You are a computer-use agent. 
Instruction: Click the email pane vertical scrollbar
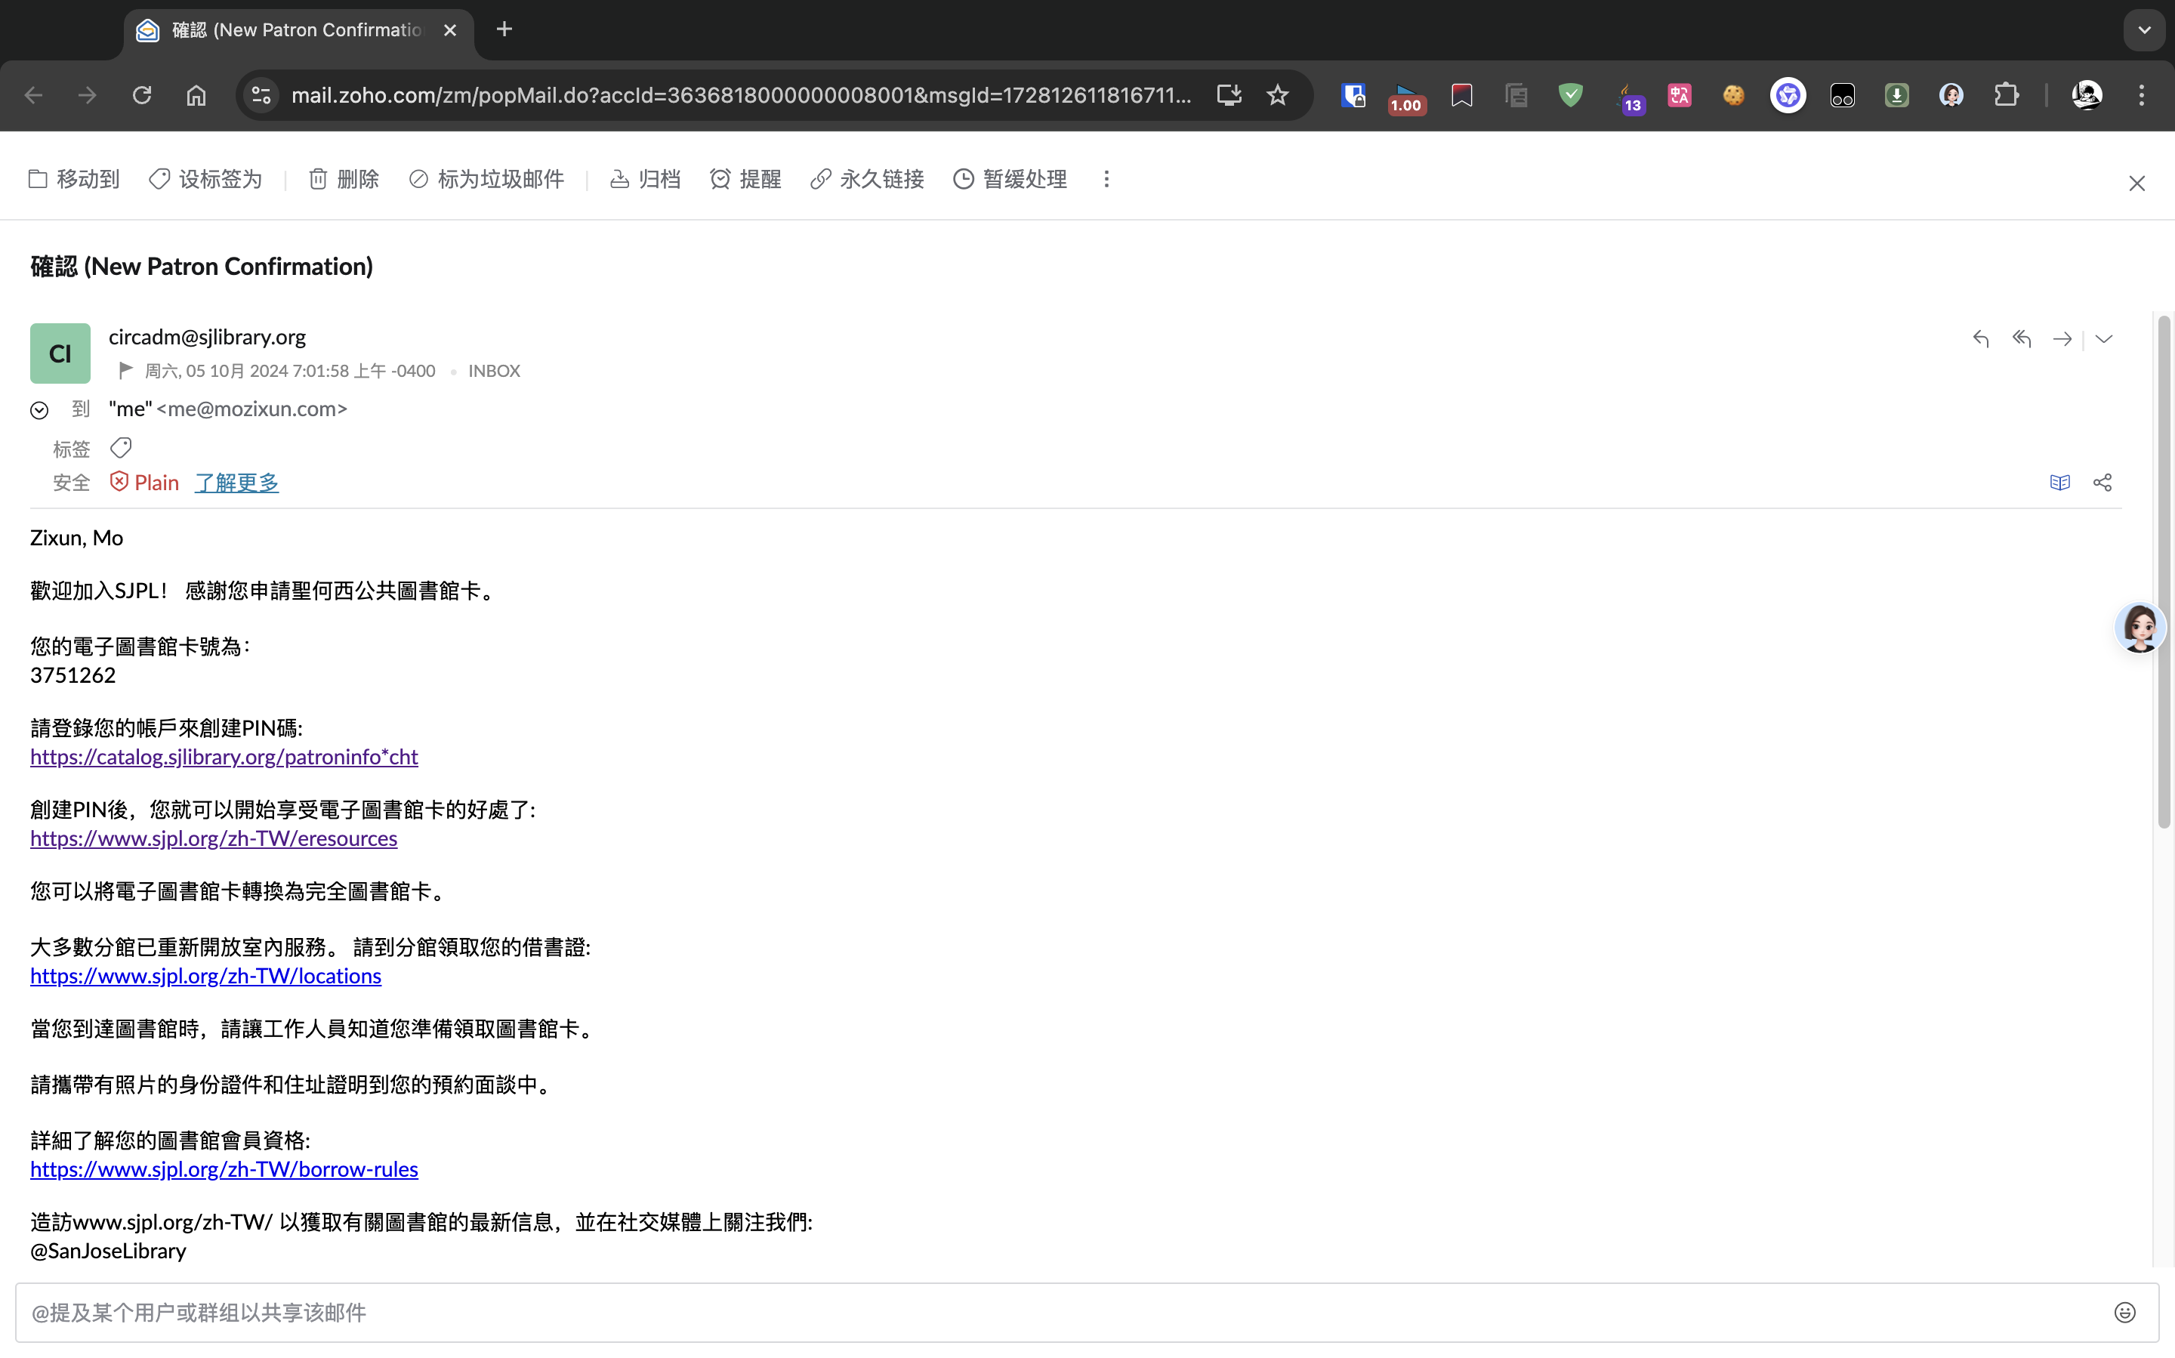point(2164,572)
